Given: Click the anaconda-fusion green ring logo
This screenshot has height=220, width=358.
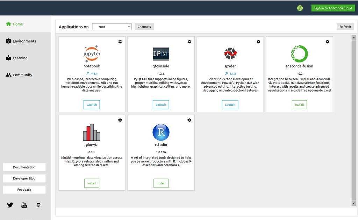Looking at the screenshot, I should point(299,53).
